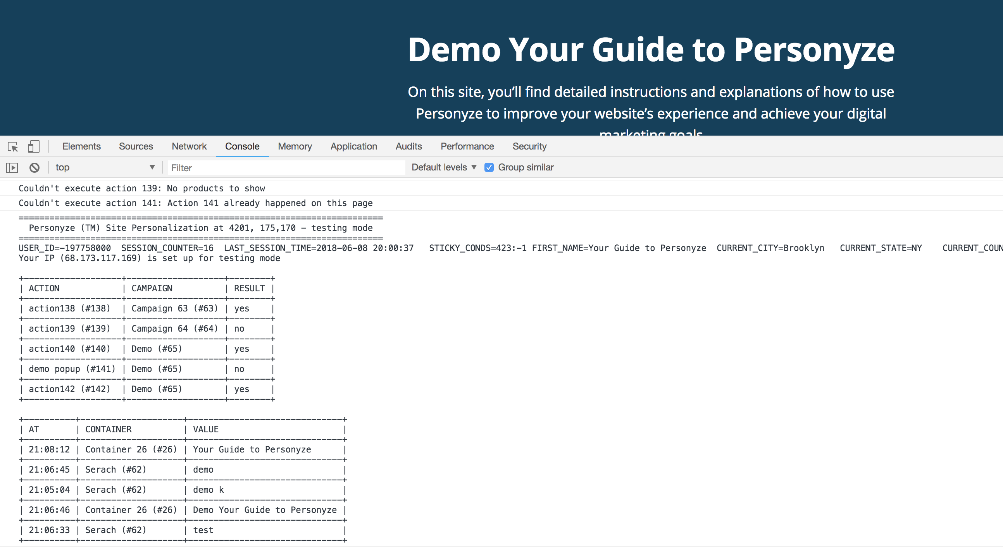Click the RESULT column header
Screen dimensions: 1003x547
pos(249,289)
